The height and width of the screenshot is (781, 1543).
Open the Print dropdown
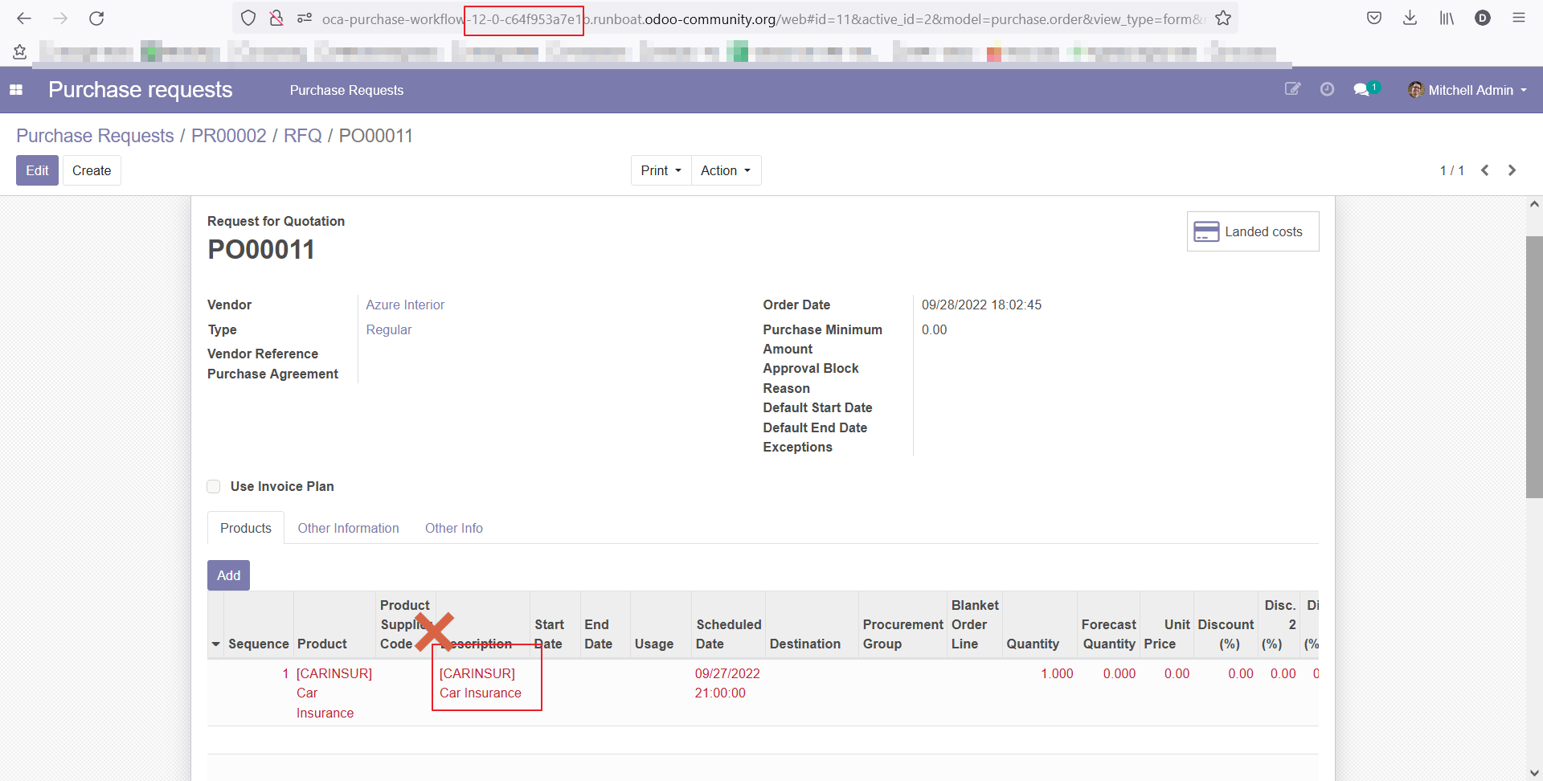[661, 170]
